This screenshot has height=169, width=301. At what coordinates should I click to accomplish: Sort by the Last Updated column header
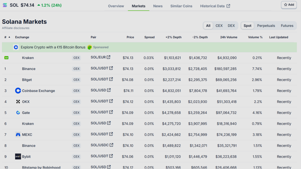(279, 37)
